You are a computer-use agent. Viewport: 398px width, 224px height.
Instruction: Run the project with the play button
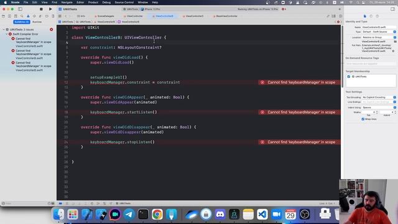point(50,9)
